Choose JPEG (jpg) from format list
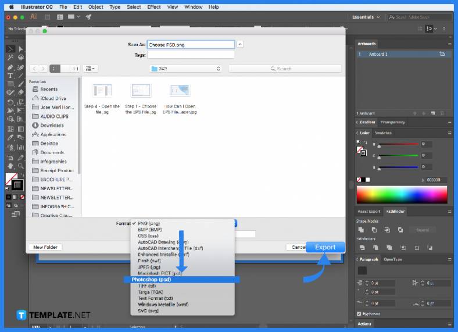Screen dimensions: 458x332 tap(148, 267)
